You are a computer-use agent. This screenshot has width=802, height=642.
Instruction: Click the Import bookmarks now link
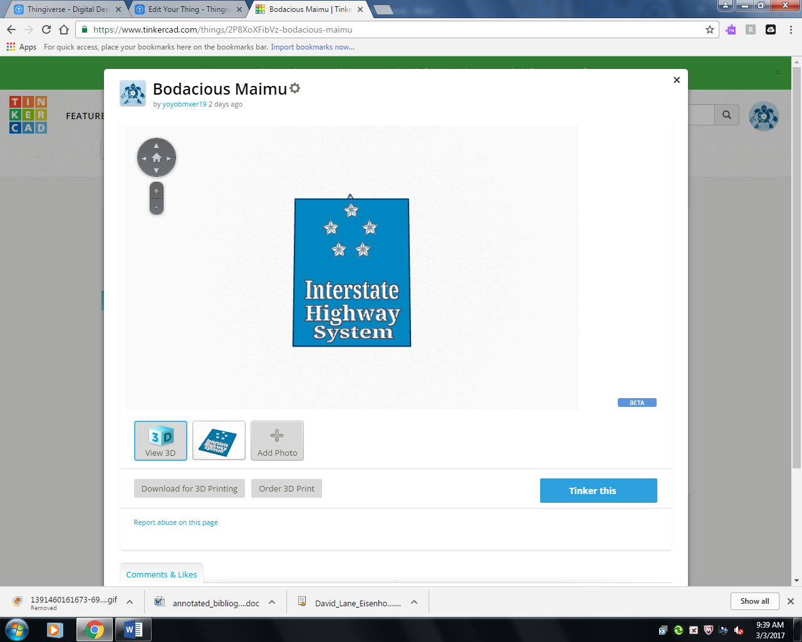(313, 47)
